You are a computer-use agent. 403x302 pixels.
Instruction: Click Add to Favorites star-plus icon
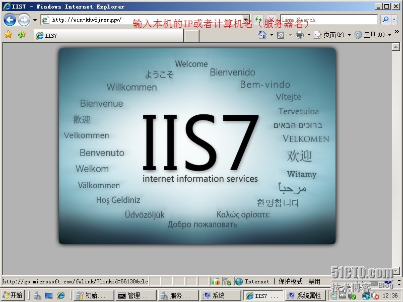[22, 34]
